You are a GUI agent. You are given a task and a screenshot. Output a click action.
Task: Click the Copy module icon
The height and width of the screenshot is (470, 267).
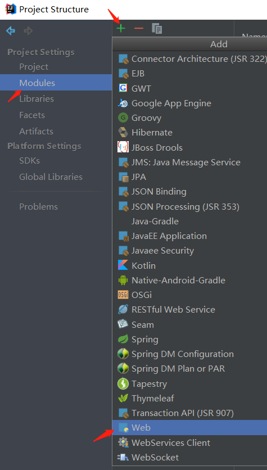click(x=157, y=29)
